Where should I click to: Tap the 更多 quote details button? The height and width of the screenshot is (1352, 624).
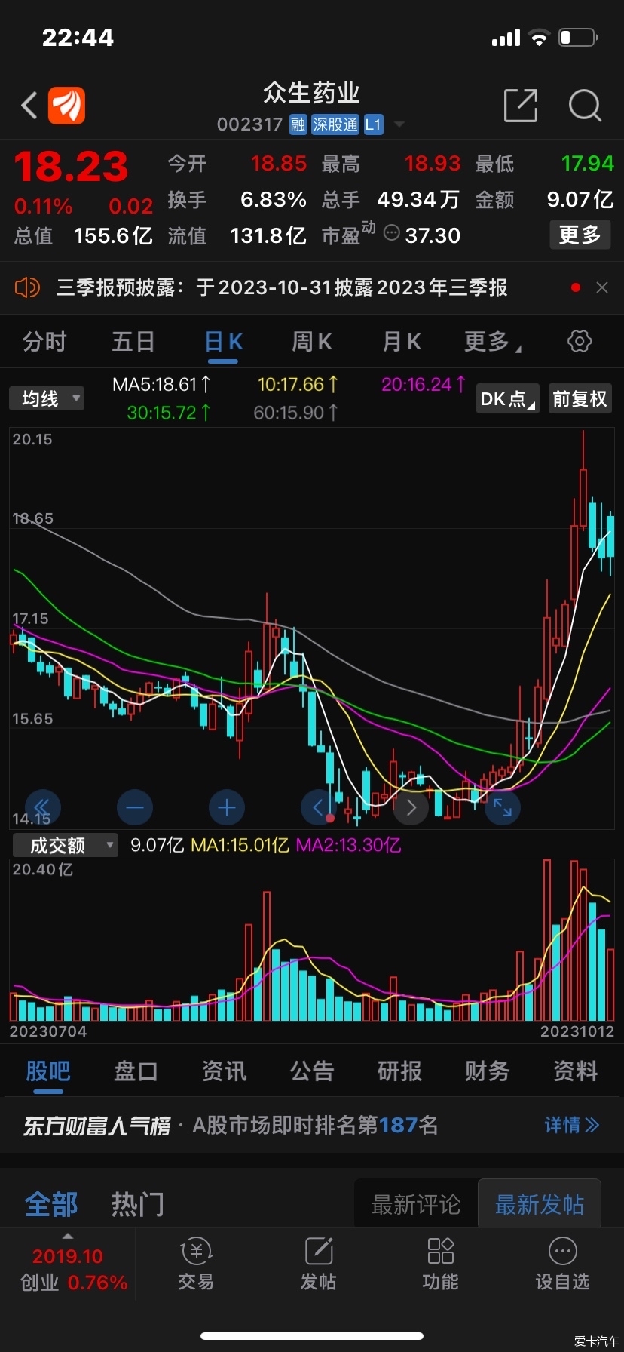click(x=580, y=235)
